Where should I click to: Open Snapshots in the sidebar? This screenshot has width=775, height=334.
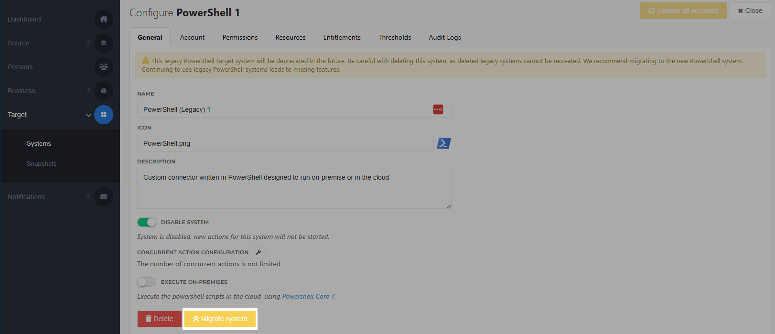(x=42, y=163)
